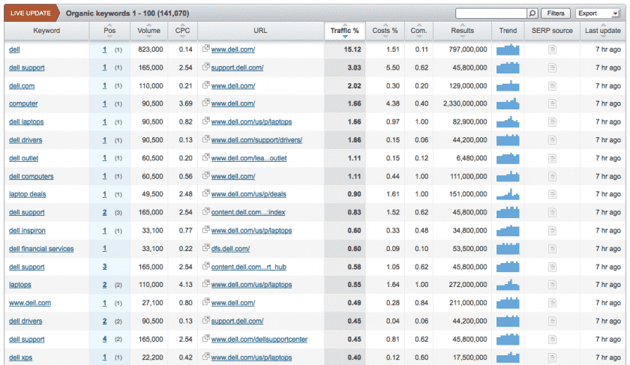Sort table by Last update column
This screenshot has height=365, width=630.
tap(603, 31)
